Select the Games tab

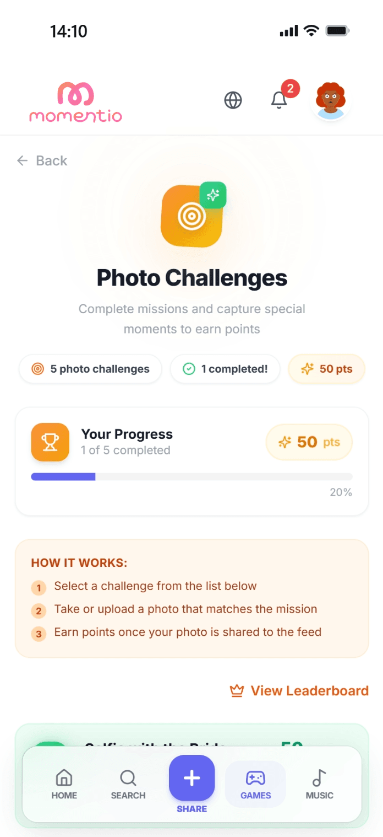coord(255,785)
